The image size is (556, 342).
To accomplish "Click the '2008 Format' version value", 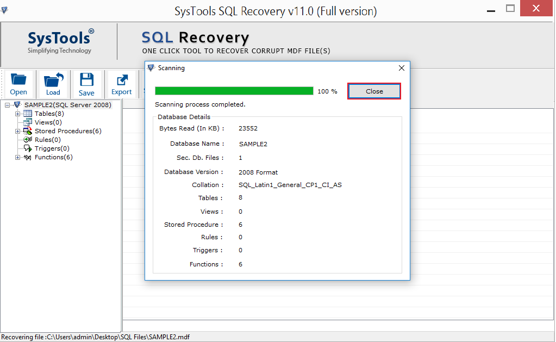I will [258, 172].
